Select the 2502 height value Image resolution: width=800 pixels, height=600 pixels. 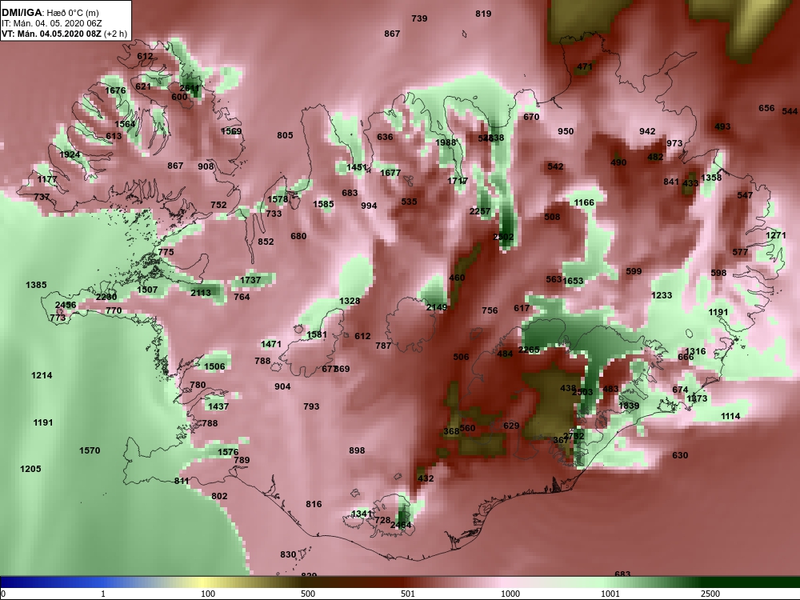pos(503,237)
